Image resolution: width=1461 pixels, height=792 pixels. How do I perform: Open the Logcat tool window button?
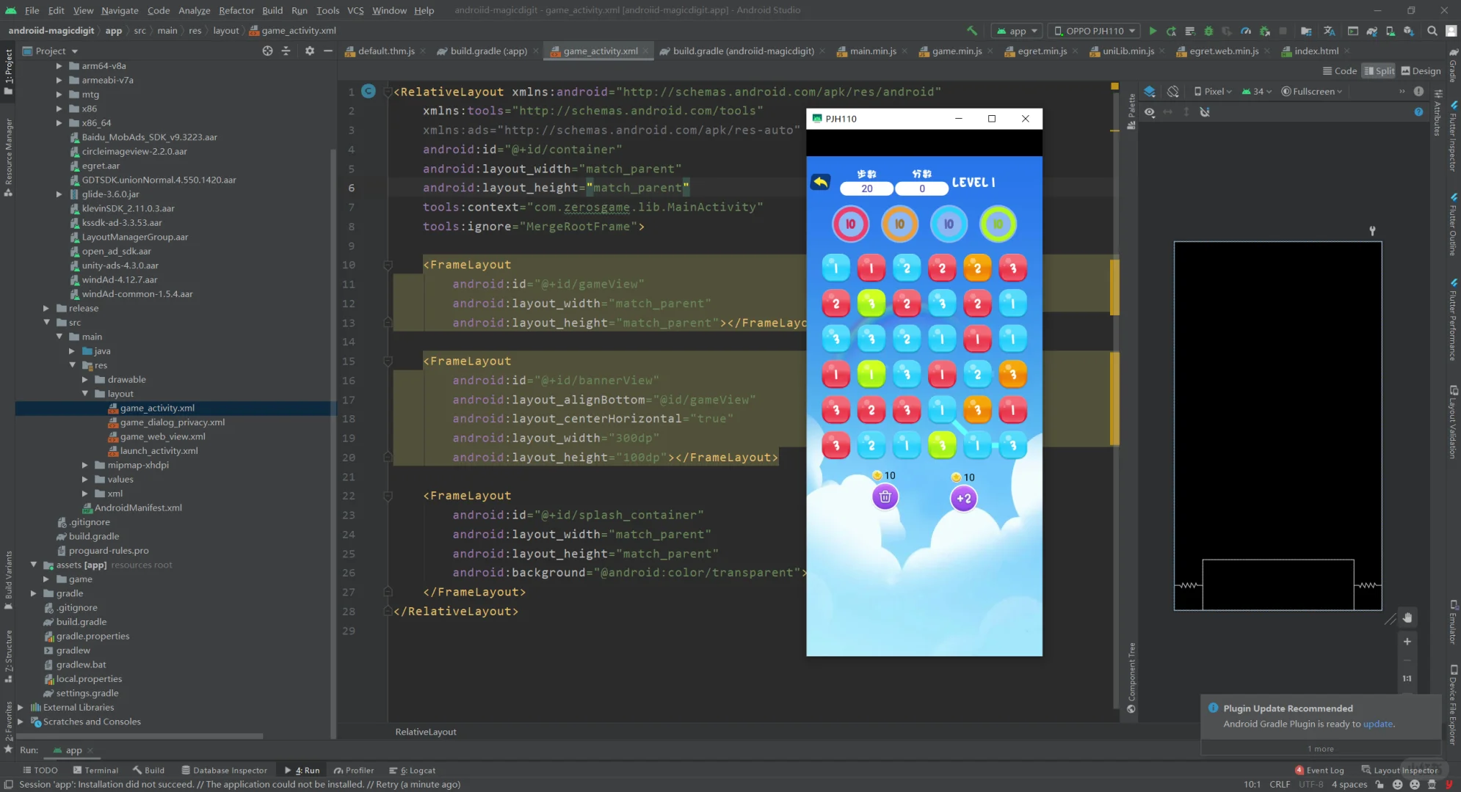pyautogui.click(x=413, y=770)
